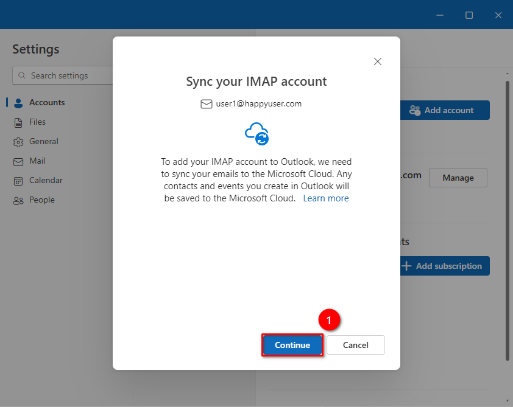Click the People icon in sidebar
Image resolution: width=513 pixels, height=407 pixels.
[x=18, y=201]
